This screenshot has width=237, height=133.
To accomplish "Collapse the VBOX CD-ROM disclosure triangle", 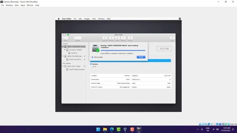I will click(x=63, y=56).
